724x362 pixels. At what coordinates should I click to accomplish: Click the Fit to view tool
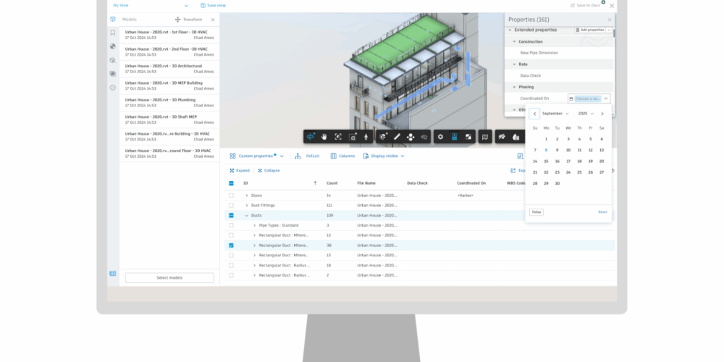click(338, 137)
